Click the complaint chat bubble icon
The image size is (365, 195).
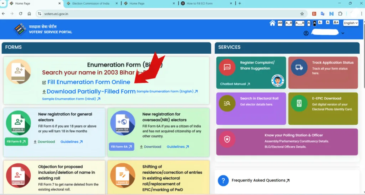(x=227, y=67)
